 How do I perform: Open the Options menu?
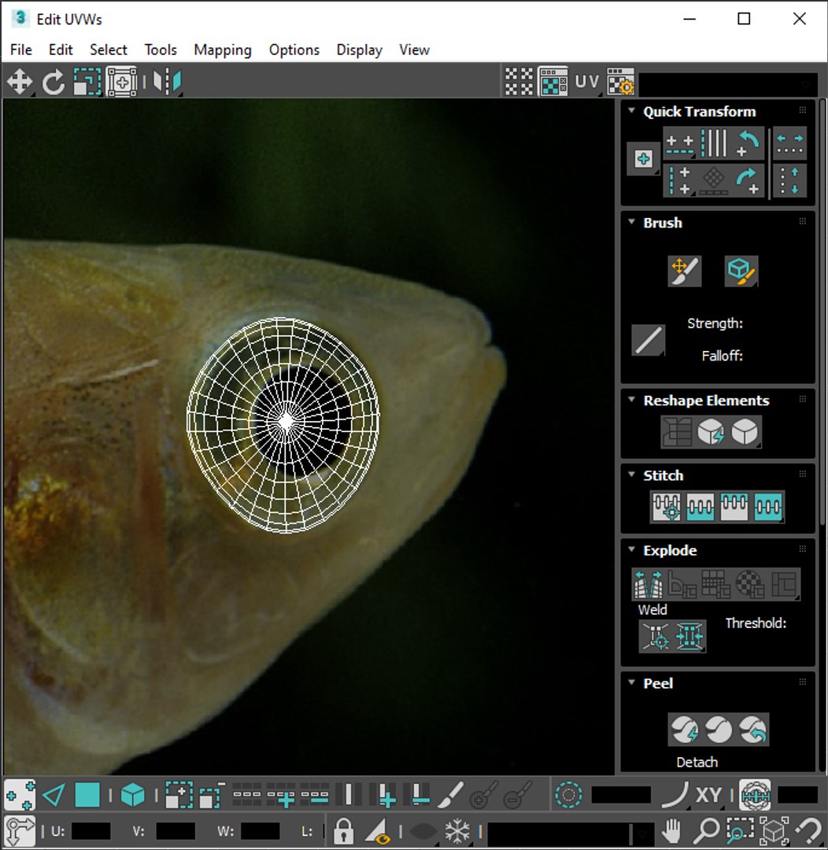(x=294, y=50)
